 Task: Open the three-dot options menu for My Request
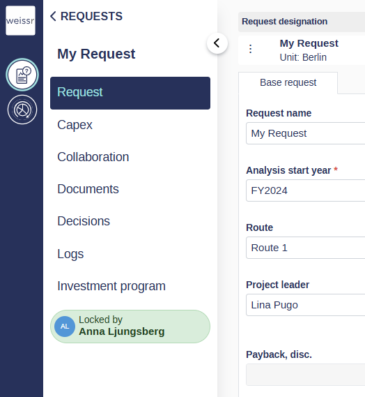coord(250,49)
